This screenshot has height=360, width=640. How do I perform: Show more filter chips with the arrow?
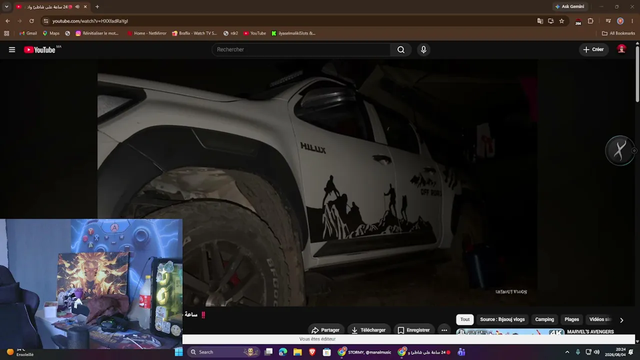(x=621, y=320)
